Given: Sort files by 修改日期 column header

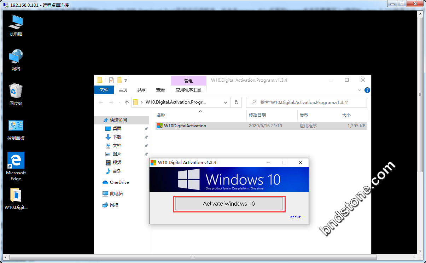Looking at the screenshot, I should point(257,115).
